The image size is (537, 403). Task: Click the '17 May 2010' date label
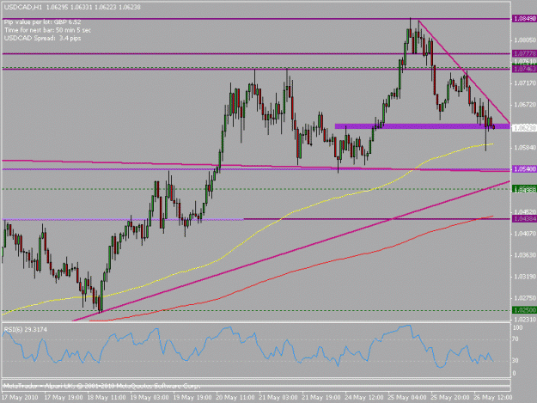(20, 398)
